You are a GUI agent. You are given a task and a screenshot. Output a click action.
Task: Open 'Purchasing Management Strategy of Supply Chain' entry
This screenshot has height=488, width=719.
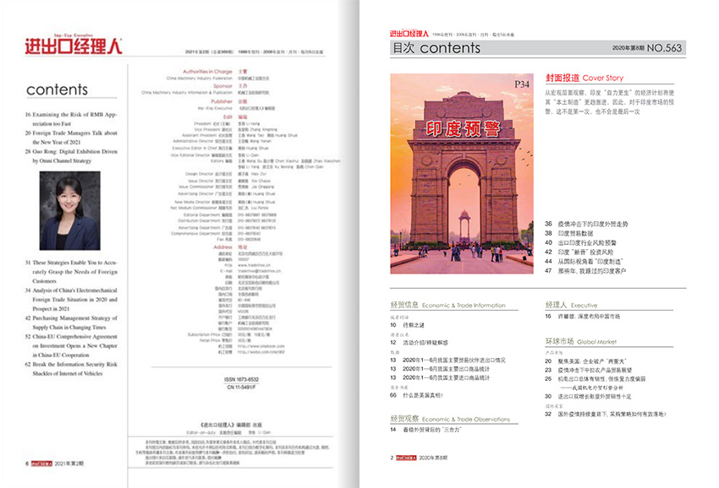(71, 323)
